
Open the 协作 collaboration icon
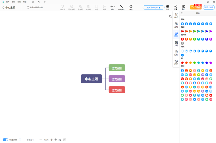167,8
